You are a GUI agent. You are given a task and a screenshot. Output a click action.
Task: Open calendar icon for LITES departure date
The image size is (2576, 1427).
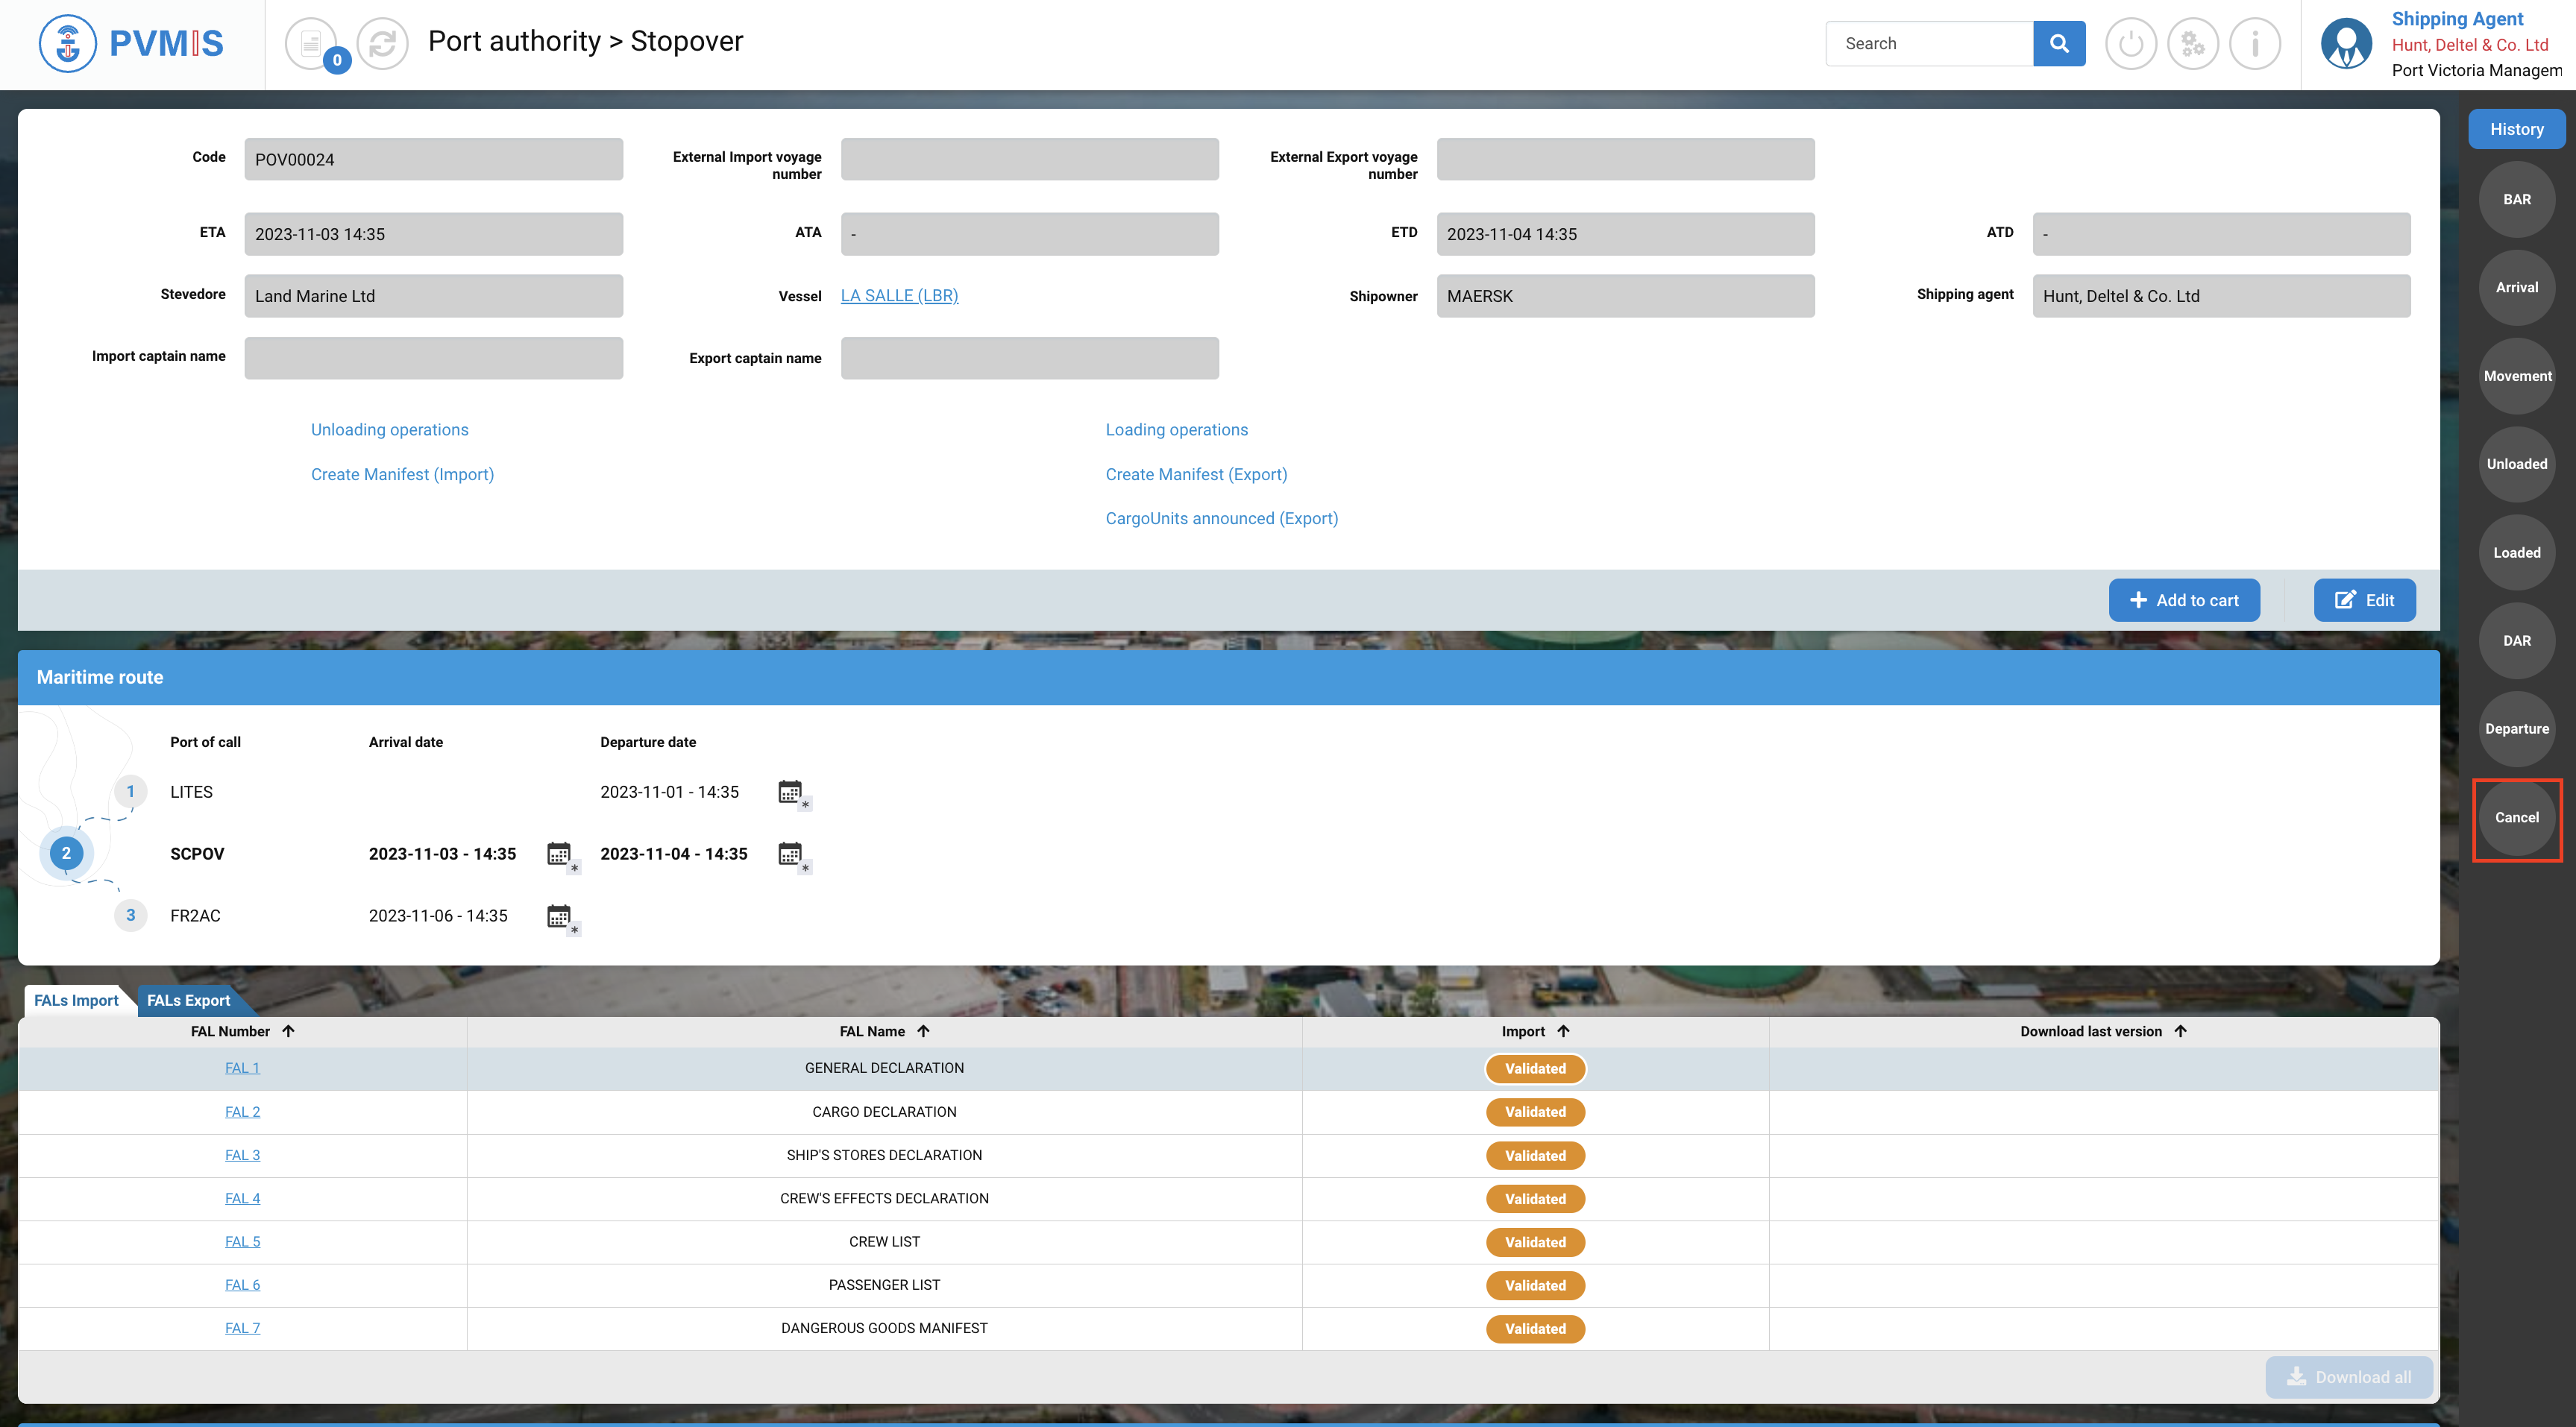point(791,793)
